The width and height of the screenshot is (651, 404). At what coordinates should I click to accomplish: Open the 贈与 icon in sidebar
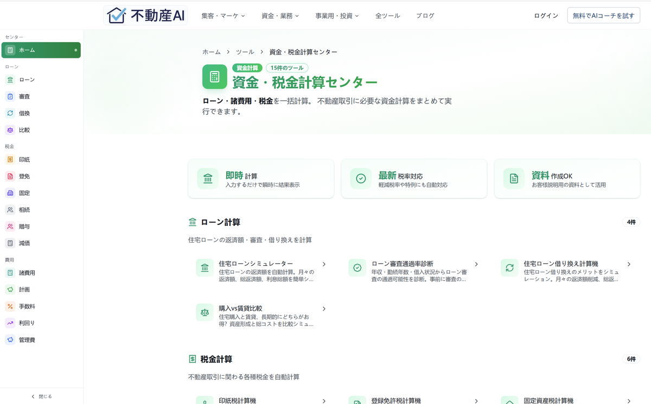tap(10, 226)
